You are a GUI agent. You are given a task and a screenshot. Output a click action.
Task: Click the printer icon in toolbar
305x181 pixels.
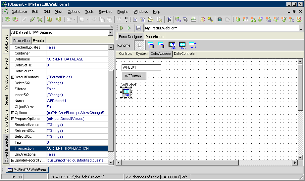[x=193, y=19]
